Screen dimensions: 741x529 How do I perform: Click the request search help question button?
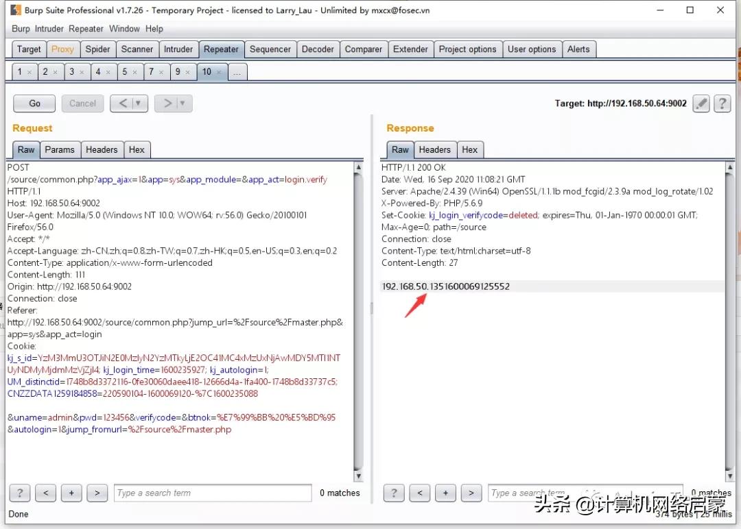pyautogui.click(x=20, y=493)
